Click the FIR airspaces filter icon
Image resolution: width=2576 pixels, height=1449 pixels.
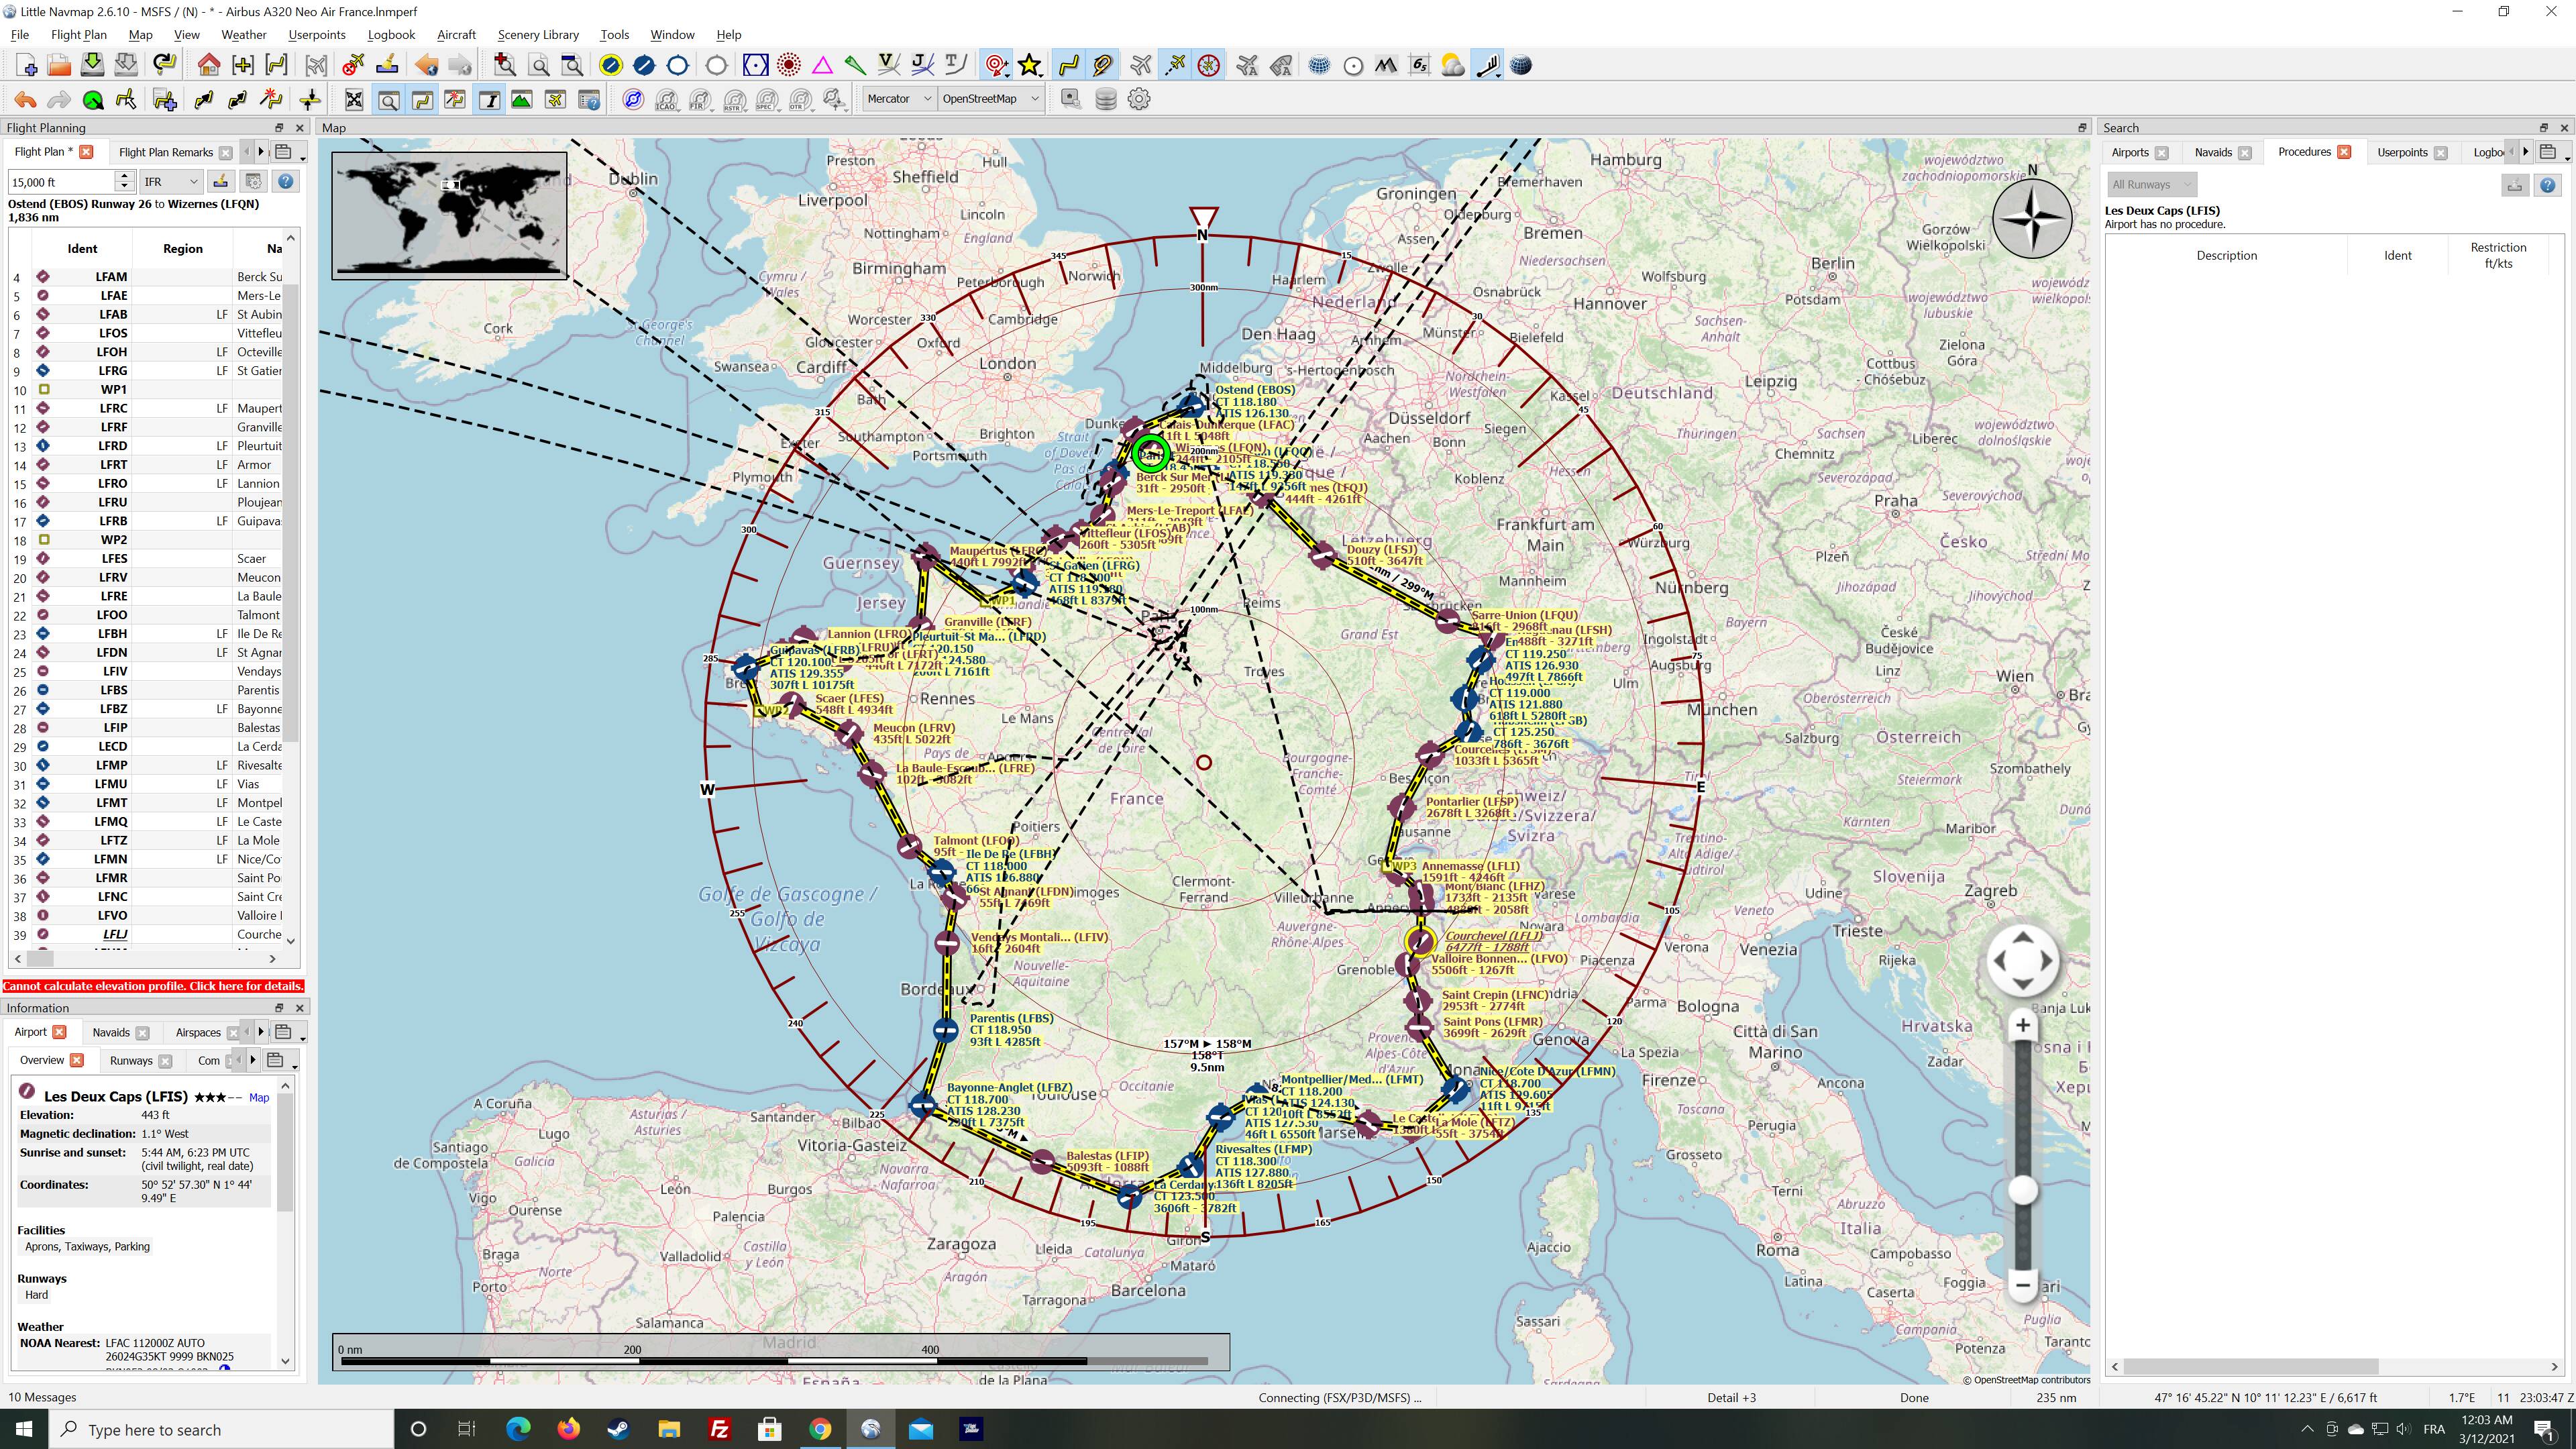[700, 99]
